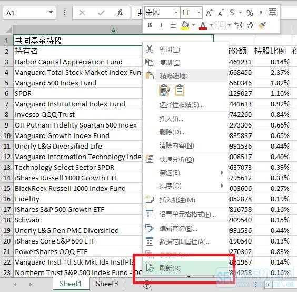Add a new sheet with plus button
Viewport: 297px width, 292px height.
(x=147, y=285)
